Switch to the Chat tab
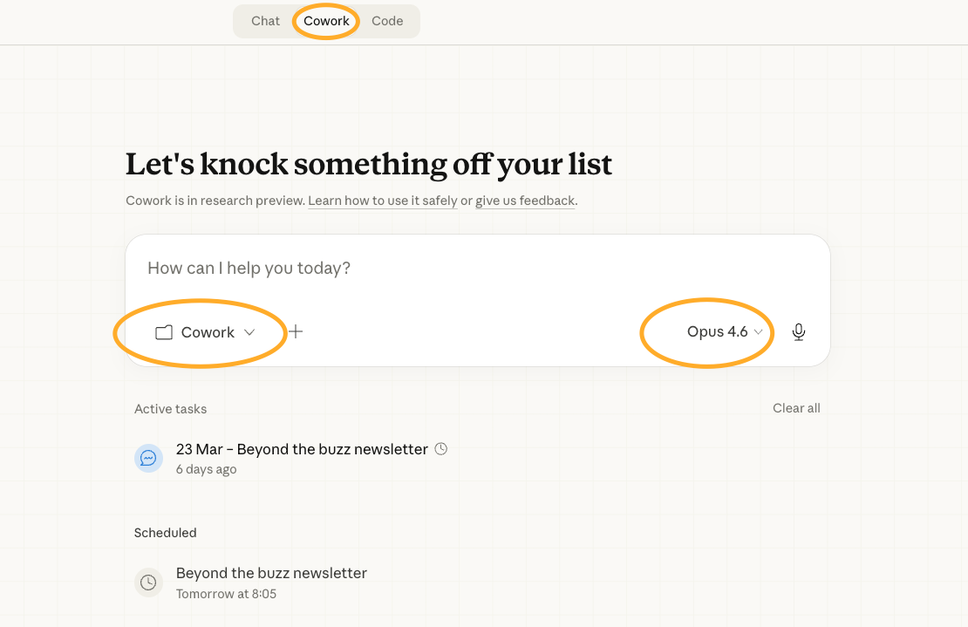 tap(265, 21)
